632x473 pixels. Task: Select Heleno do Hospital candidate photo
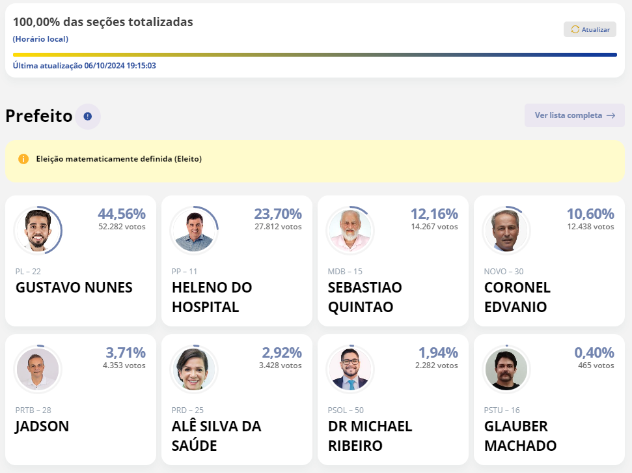click(x=194, y=230)
